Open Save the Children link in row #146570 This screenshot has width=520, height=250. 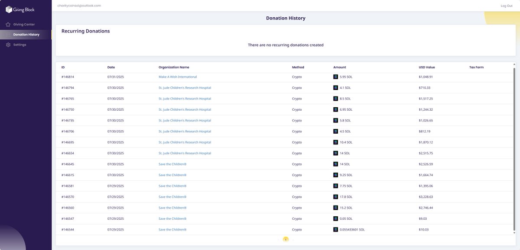click(172, 197)
